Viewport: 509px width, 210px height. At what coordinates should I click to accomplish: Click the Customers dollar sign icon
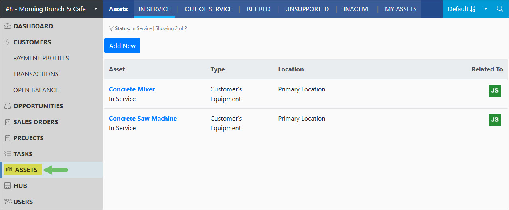pos(8,42)
